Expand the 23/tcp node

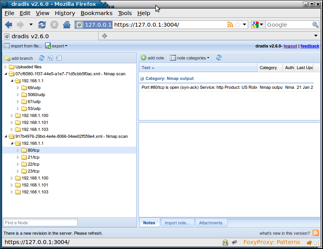[x=18, y=171]
